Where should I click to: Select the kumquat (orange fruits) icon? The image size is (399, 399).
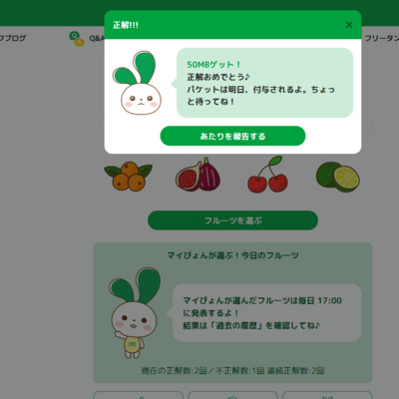129,176
